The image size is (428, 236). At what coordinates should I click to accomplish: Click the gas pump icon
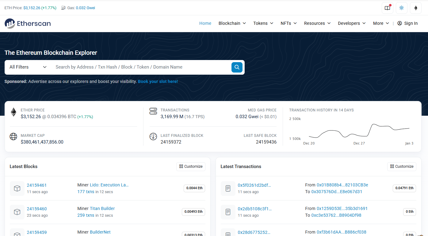coord(63,8)
